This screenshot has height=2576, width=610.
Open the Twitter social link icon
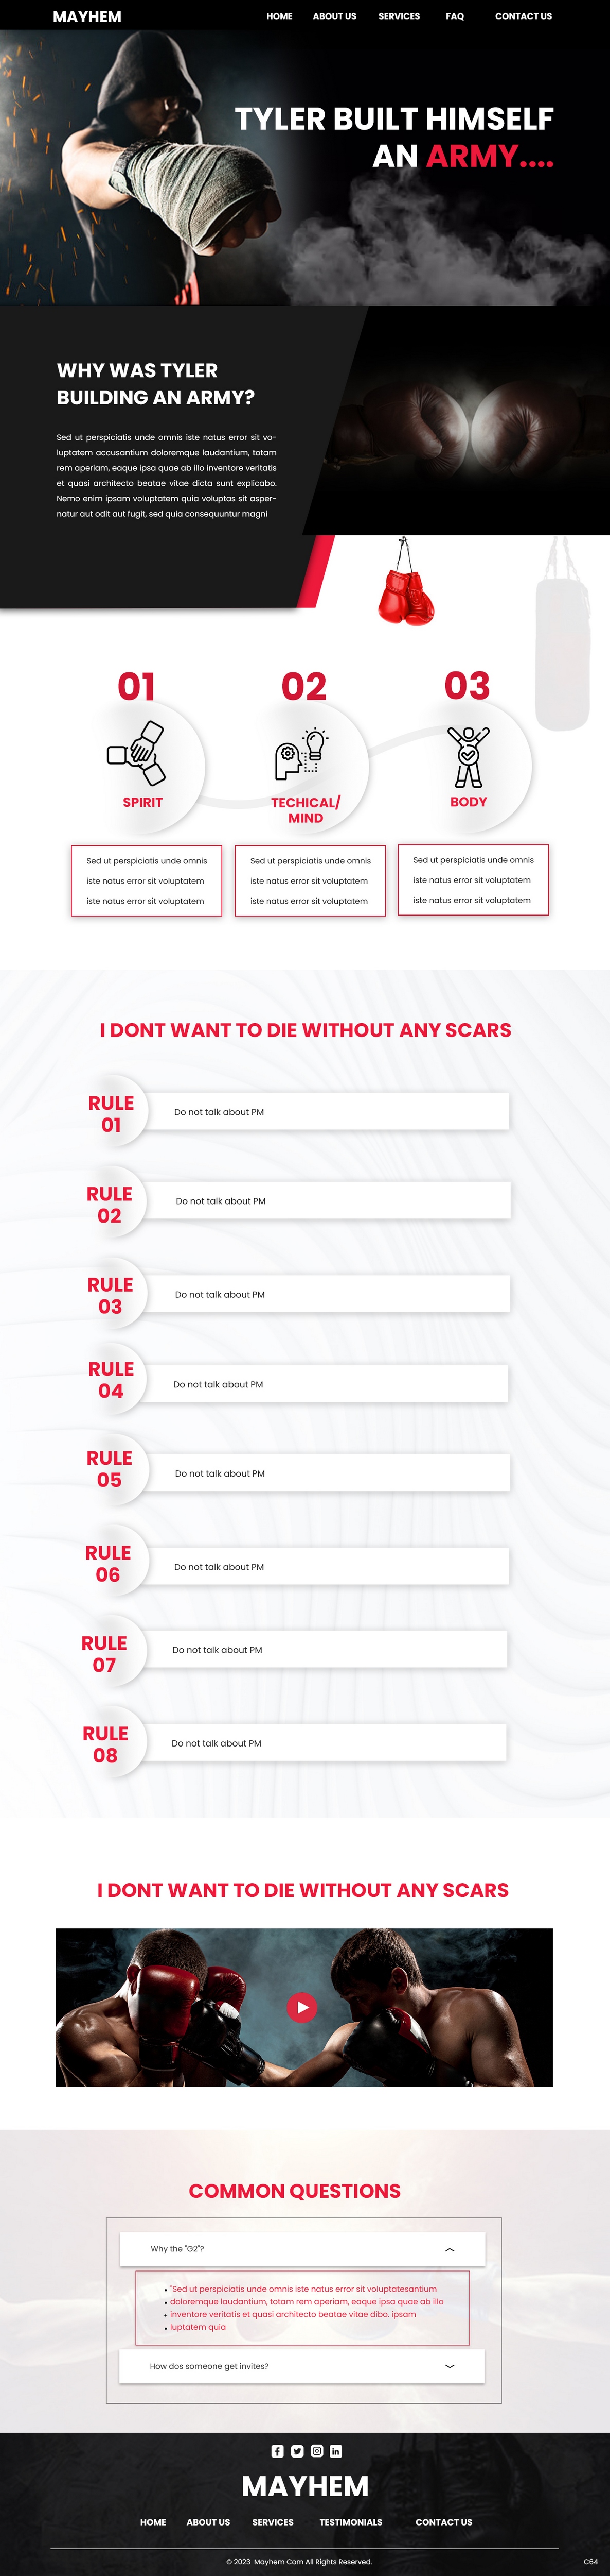click(x=297, y=2451)
